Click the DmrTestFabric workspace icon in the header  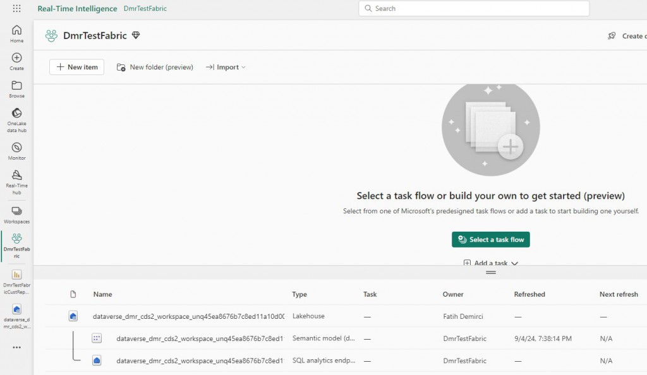[52, 36]
